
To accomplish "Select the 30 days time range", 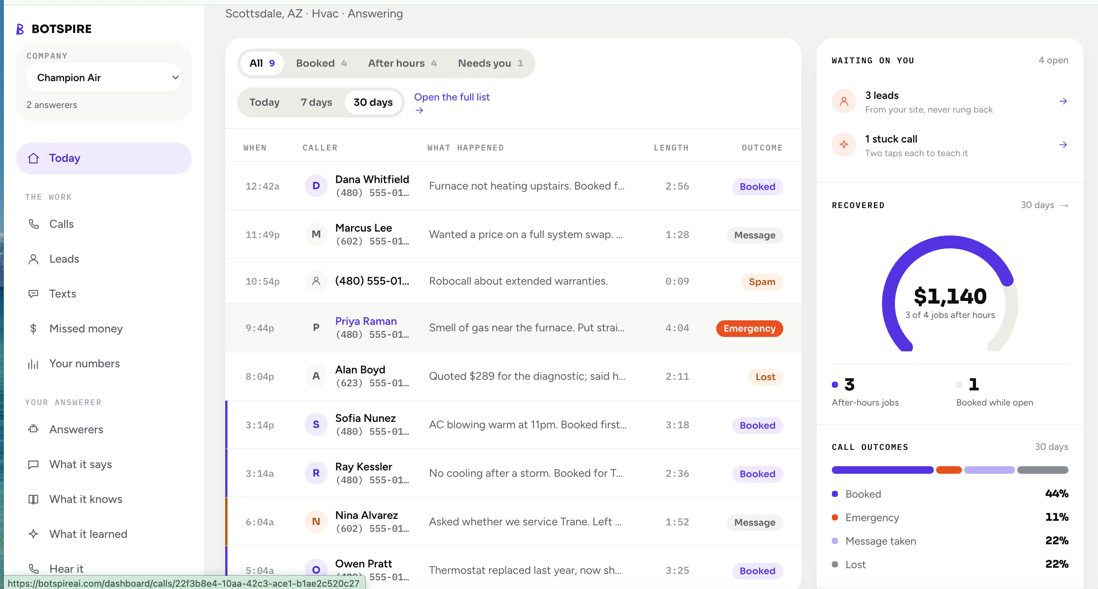I will pyautogui.click(x=373, y=102).
